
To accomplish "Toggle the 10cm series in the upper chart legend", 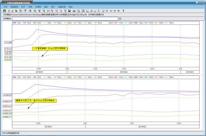I will [17, 23].
